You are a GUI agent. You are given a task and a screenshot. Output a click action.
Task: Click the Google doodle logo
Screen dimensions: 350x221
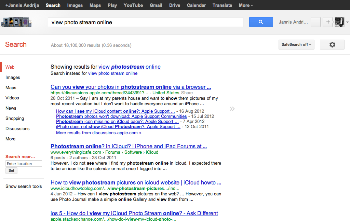(16, 22)
